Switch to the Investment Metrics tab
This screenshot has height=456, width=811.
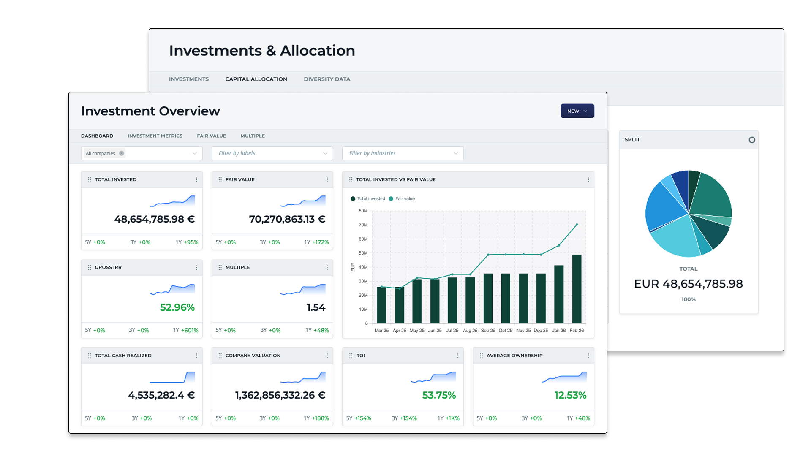(155, 136)
